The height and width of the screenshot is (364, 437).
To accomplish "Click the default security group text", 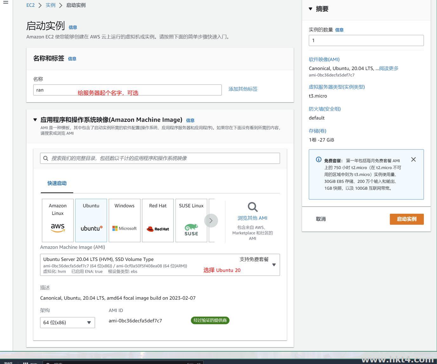I will coord(317,118).
